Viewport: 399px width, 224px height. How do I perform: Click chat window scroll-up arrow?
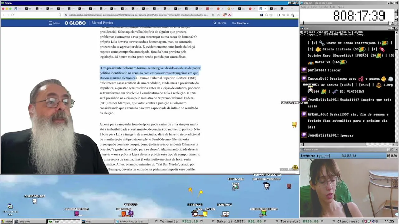397,32
